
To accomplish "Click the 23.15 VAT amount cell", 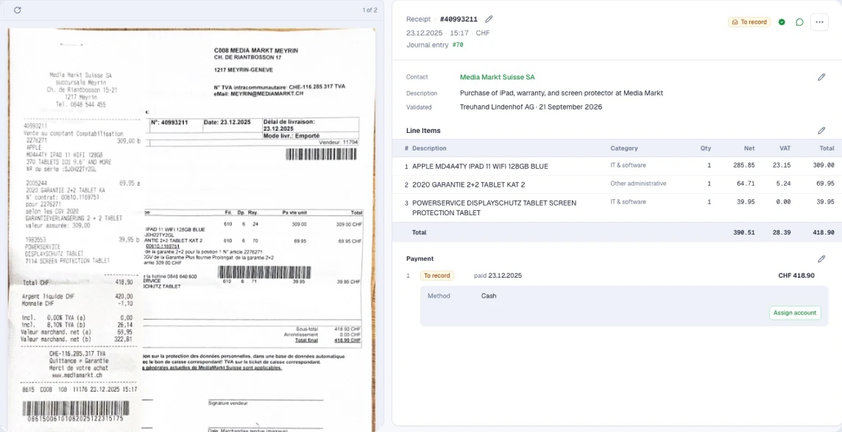I will tap(782, 165).
